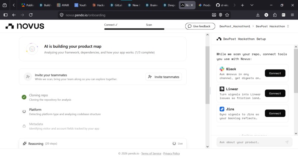This screenshot has height=158, width=298.
Task: Open the downloads panel
Action: (x=258, y=15)
